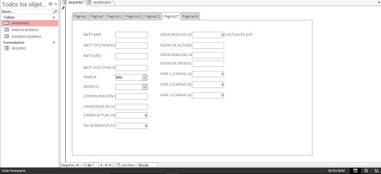
Task: Open MODELO combo box dropdown
Action: (x=145, y=87)
